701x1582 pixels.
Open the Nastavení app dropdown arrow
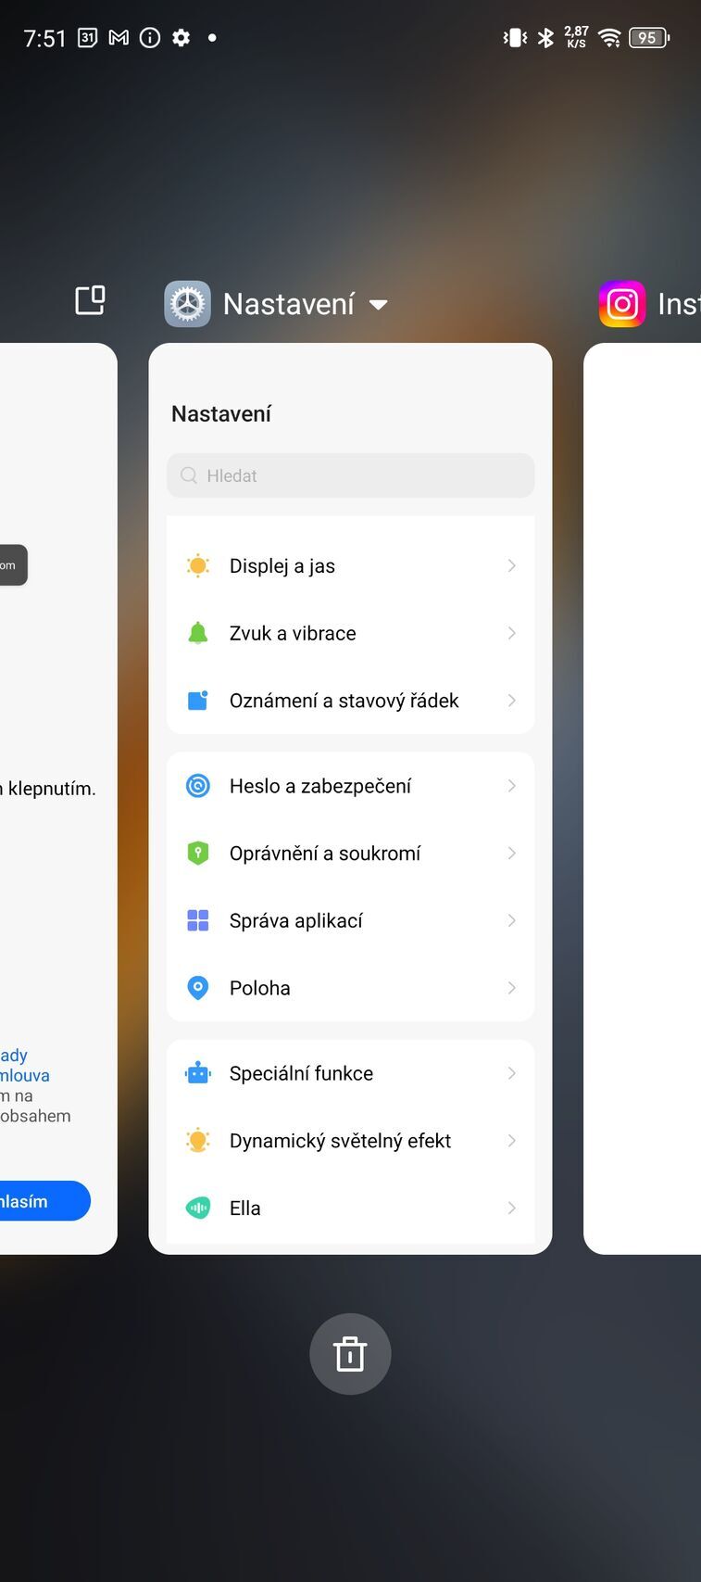click(x=378, y=305)
